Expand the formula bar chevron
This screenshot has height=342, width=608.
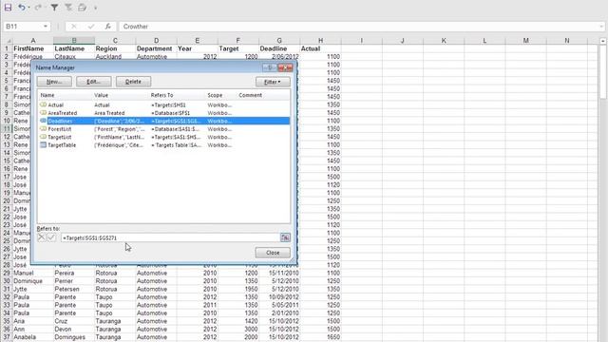point(601,27)
